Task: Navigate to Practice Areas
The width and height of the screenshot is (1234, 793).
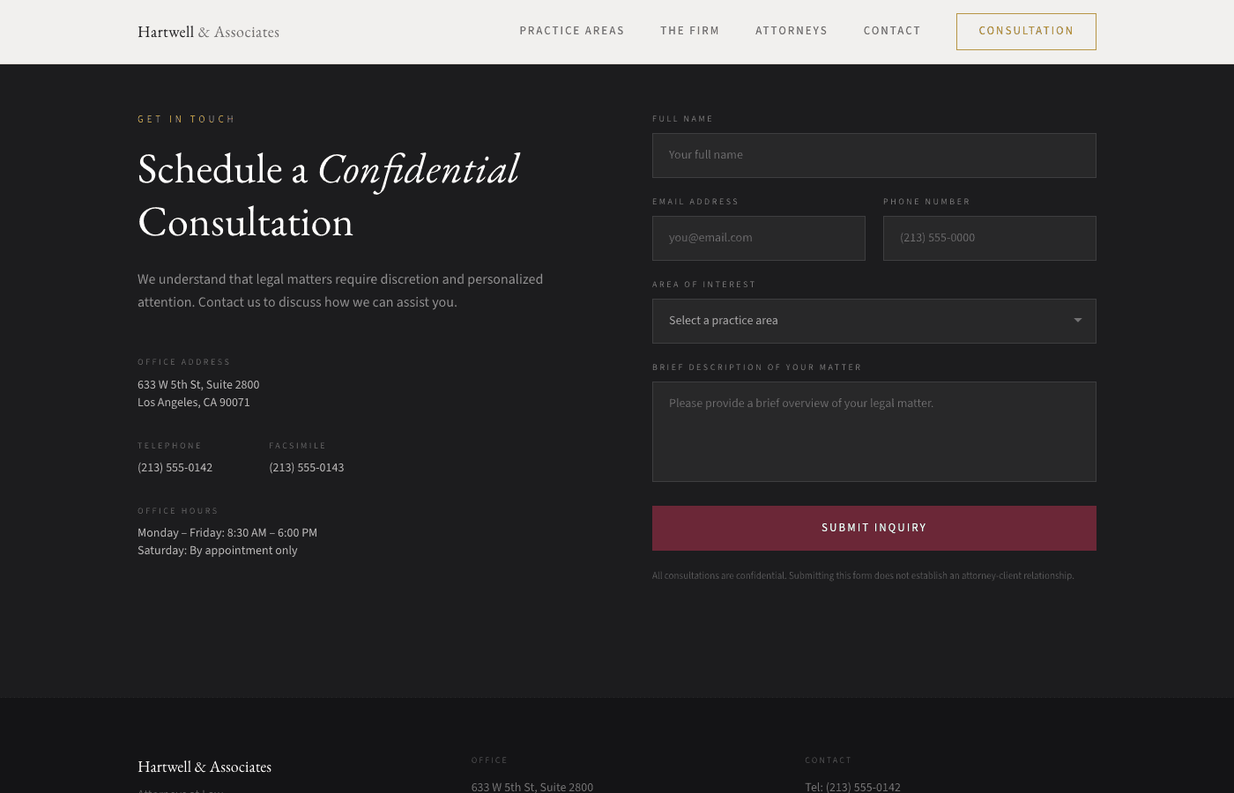Action: (572, 31)
